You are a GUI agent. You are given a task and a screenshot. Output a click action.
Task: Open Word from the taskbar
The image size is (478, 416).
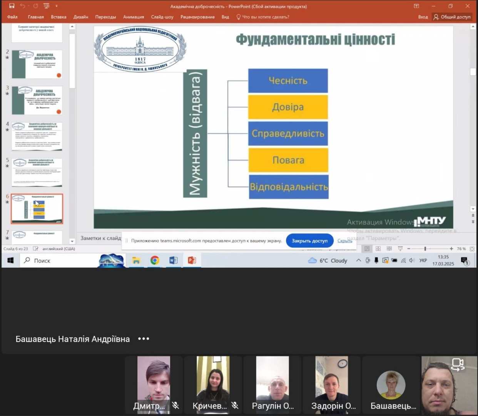coord(173,260)
